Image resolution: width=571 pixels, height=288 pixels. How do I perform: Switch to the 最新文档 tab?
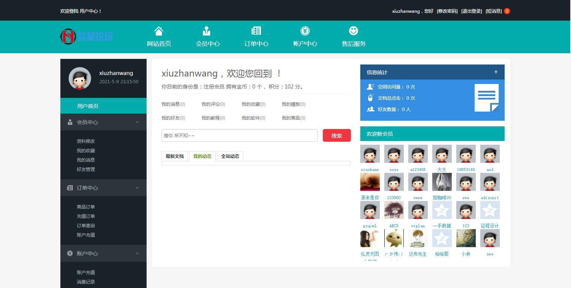(x=174, y=156)
